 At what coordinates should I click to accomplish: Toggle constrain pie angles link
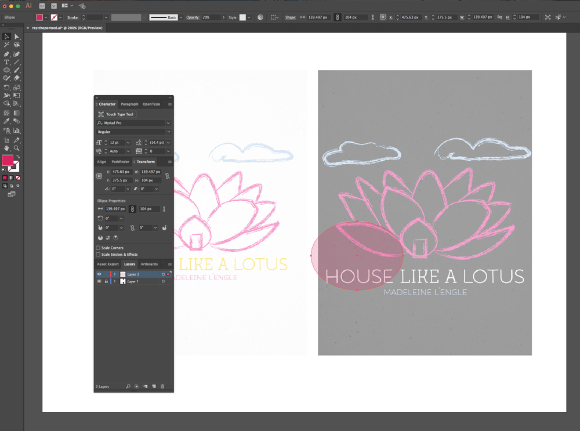(132, 228)
